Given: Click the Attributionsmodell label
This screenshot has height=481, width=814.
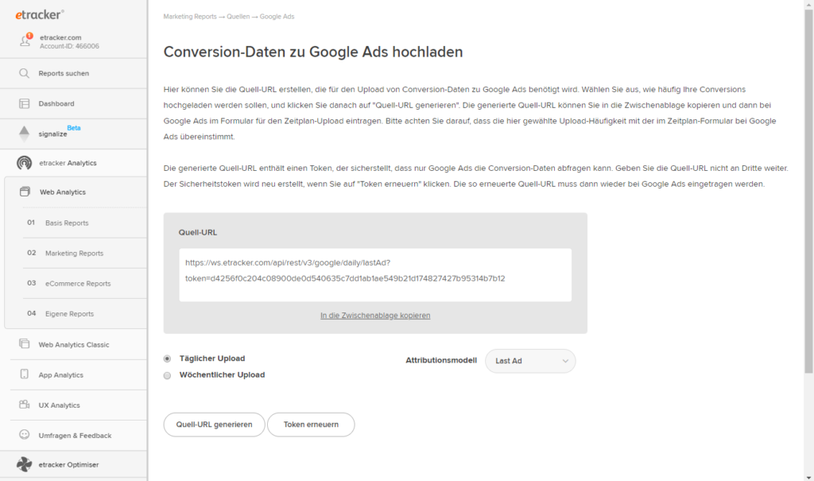Looking at the screenshot, I should (x=441, y=360).
